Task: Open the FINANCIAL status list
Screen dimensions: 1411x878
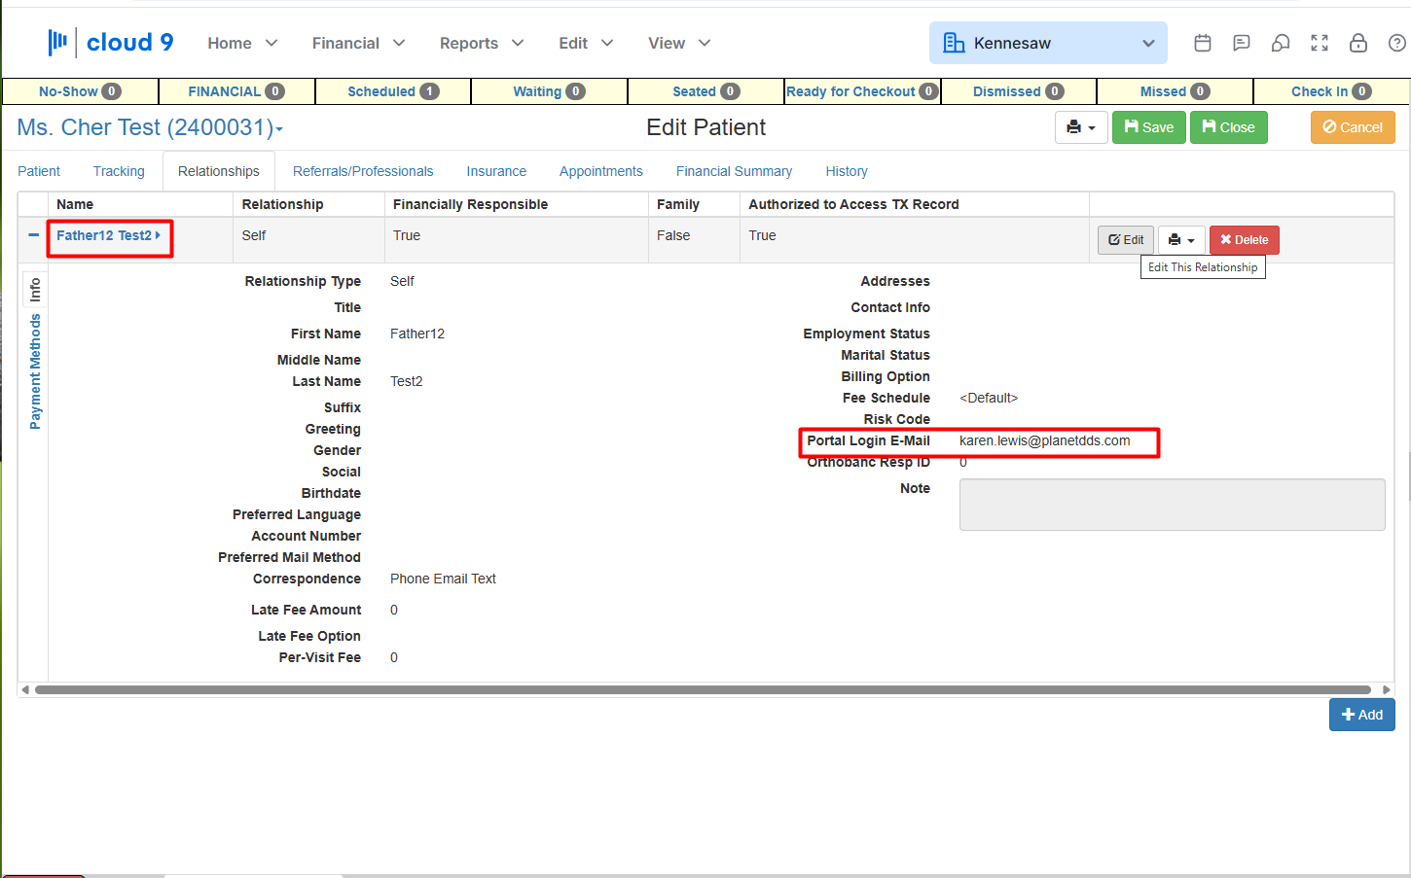Action: (236, 91)
